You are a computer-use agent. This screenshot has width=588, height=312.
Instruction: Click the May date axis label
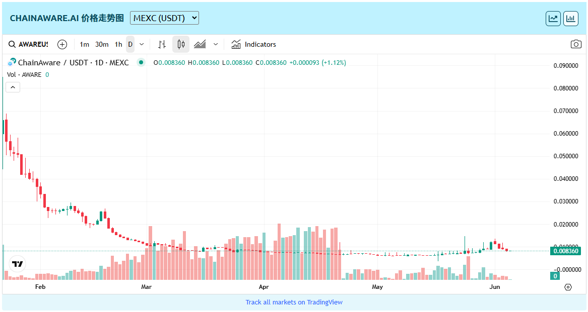point(377,287)
